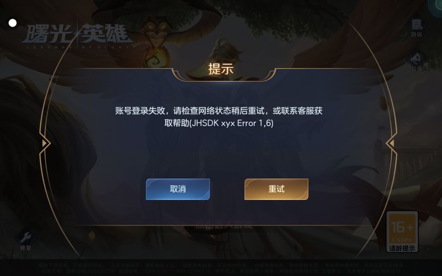Click the left gold arrow on dialog frame
This screenshot has height=276, width=442.
(x=44, y=144)
